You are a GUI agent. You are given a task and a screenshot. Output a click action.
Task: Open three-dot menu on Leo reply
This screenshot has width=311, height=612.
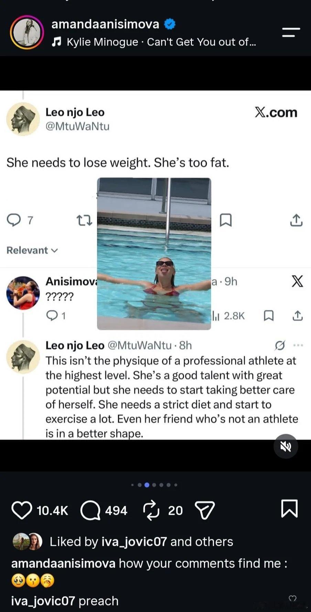tap(298, 345)
